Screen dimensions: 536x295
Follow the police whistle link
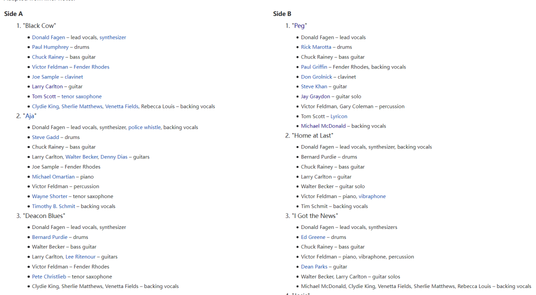144,127
